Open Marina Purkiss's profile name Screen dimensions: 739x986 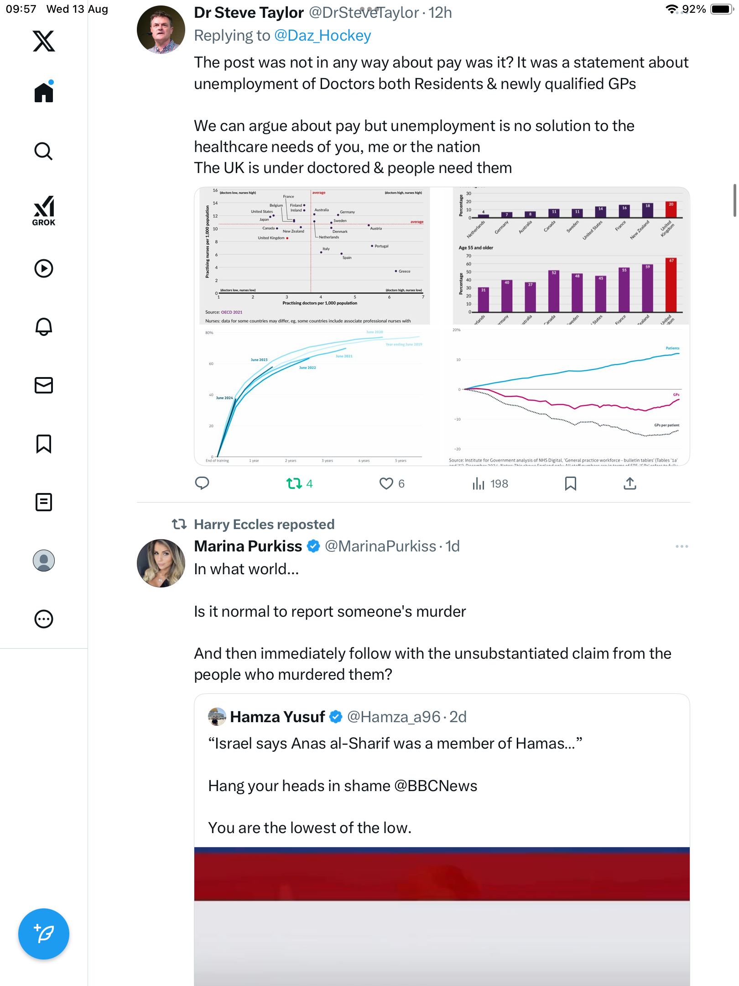pyautogui.click(x=248, y=546)
